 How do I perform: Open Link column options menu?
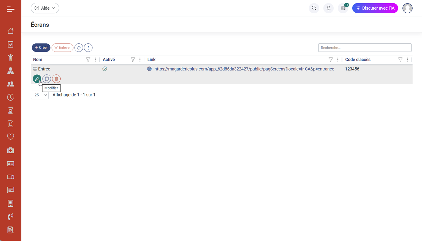(x=338, y=60)
